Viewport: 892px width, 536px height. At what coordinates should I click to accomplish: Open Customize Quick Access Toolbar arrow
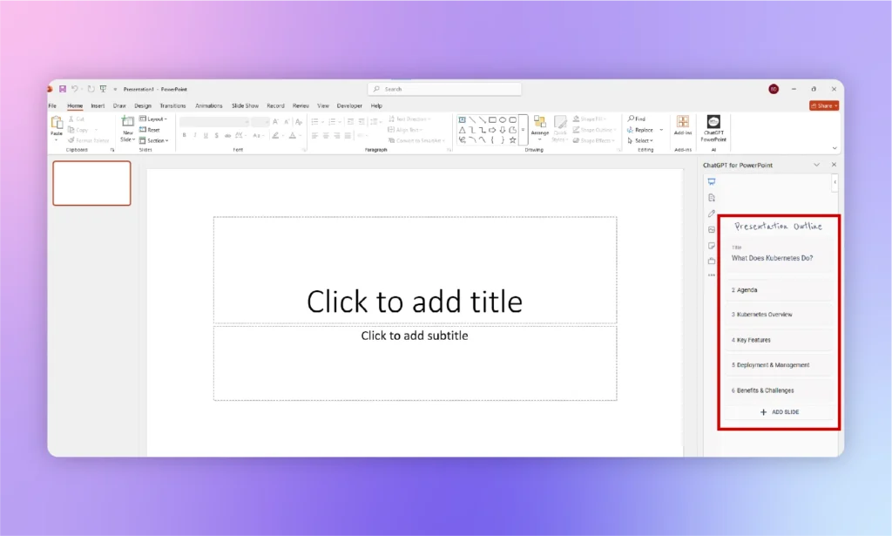tap(115, 89)
